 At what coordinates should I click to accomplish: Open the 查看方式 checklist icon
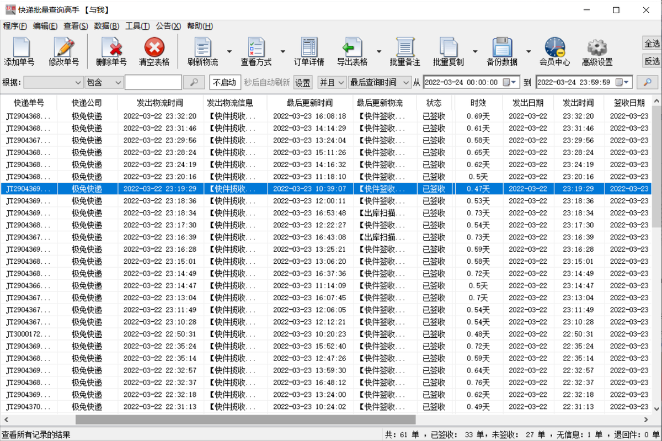(256, 47)
